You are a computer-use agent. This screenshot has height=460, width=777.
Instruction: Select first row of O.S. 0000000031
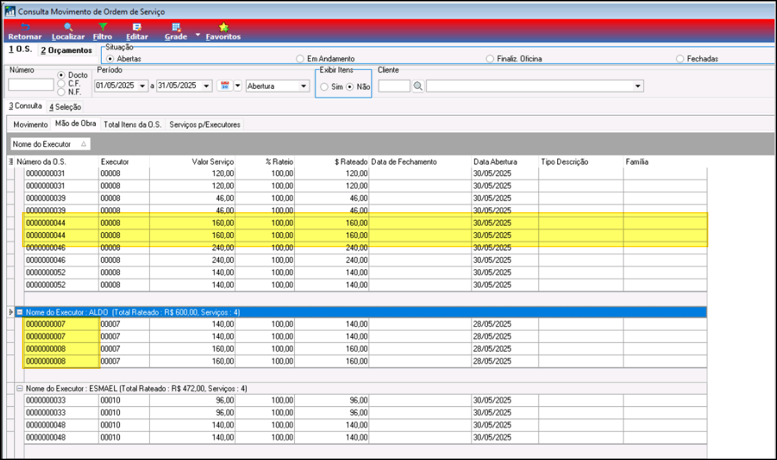pos(365,173)
